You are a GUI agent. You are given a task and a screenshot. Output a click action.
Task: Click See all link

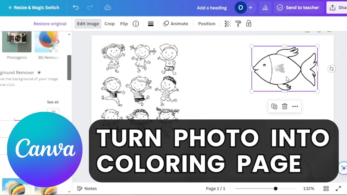(53, 102)
